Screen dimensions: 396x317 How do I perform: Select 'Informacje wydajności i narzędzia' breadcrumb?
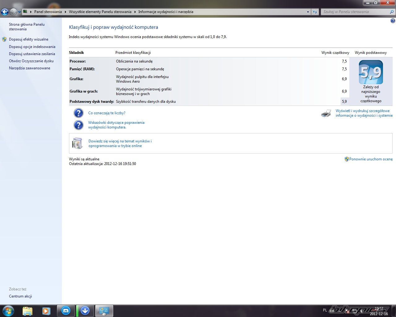click(166, 12)
